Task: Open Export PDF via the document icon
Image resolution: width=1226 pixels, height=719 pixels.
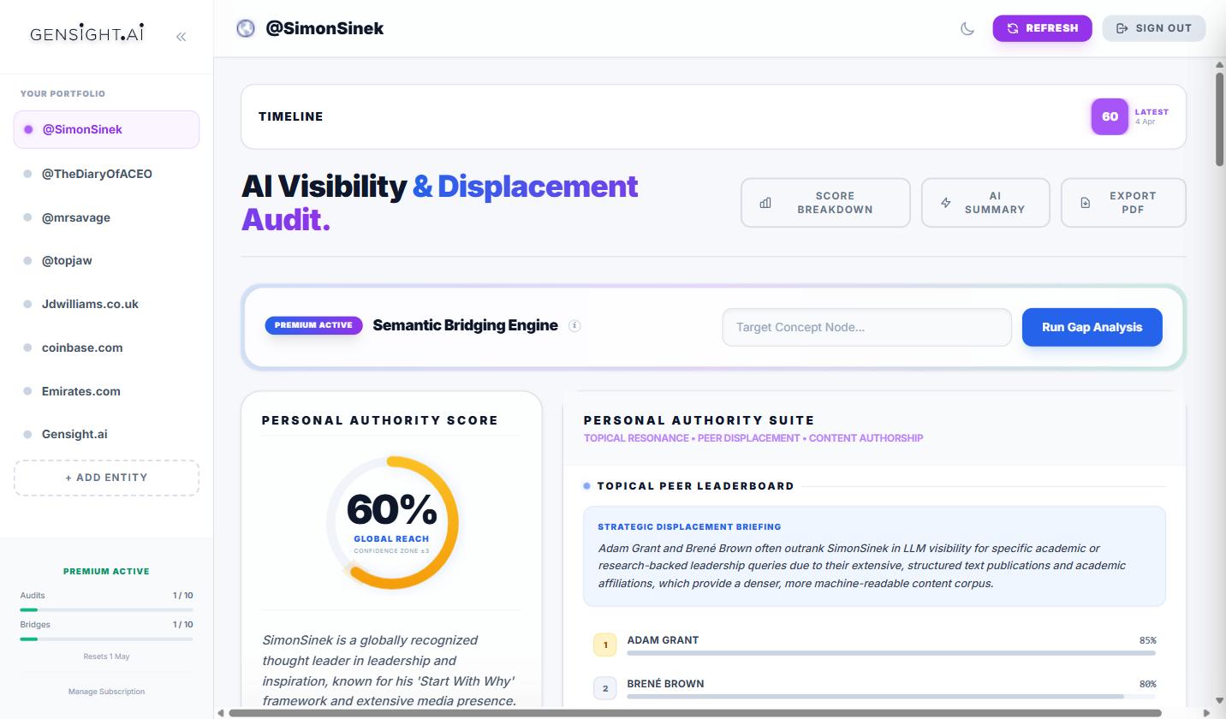Action: point(1084,202)
